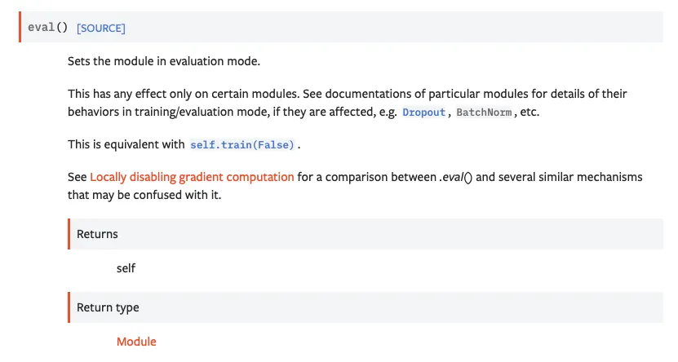Click the 'This is equivalent with' text
Screen dimensions: 678x362
click(126, 144)
